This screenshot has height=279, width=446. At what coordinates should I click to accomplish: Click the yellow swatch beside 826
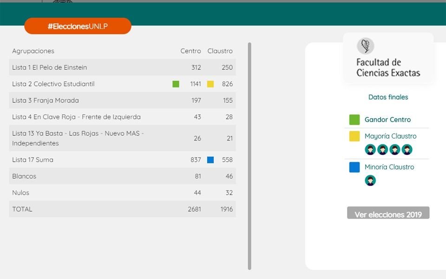tap(210, 84)
